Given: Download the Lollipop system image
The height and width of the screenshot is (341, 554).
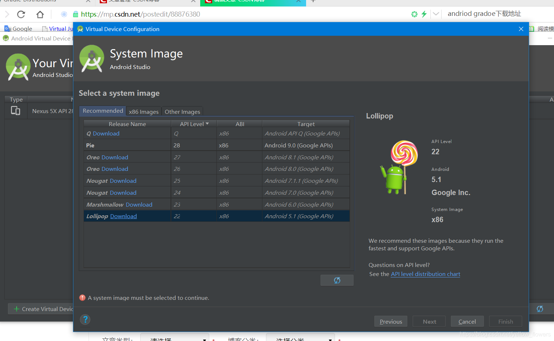Looking at the screenshot, I should coord(124,216).
